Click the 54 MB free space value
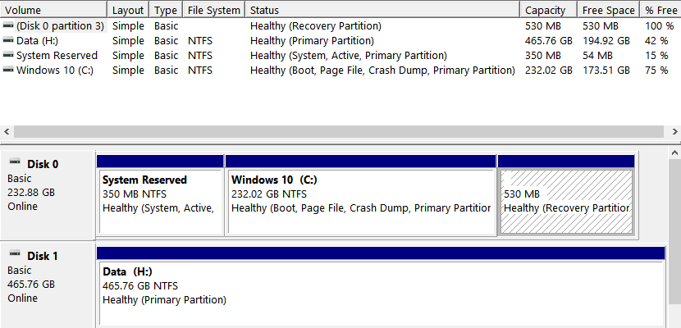This screenshot has width=681, height=328. click(x=597, y=56)
